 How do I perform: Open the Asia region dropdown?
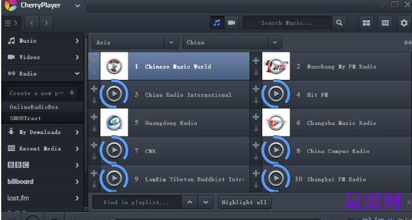click(135, 43)
